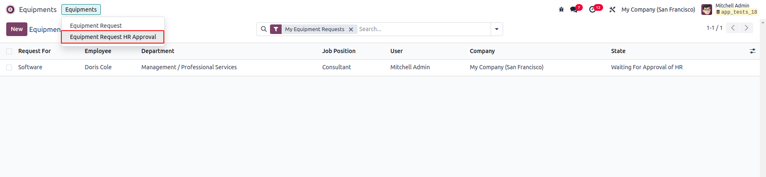
Task: Click into the Search input field
Action: point(423,29)
